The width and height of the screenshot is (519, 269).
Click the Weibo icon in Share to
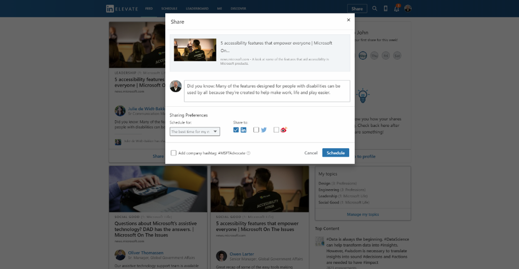pos(284,130)
